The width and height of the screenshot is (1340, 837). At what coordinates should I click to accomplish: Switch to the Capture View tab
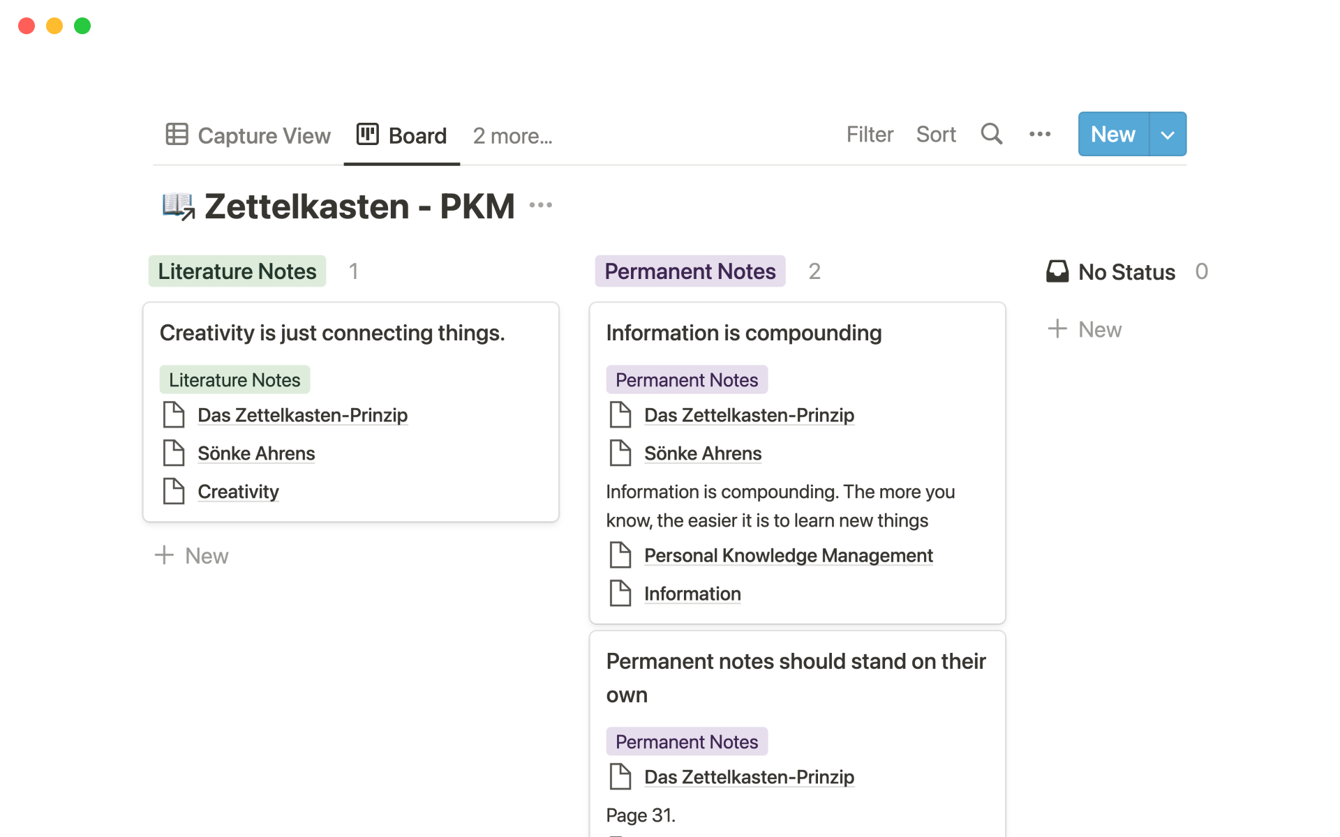[264, 136]
